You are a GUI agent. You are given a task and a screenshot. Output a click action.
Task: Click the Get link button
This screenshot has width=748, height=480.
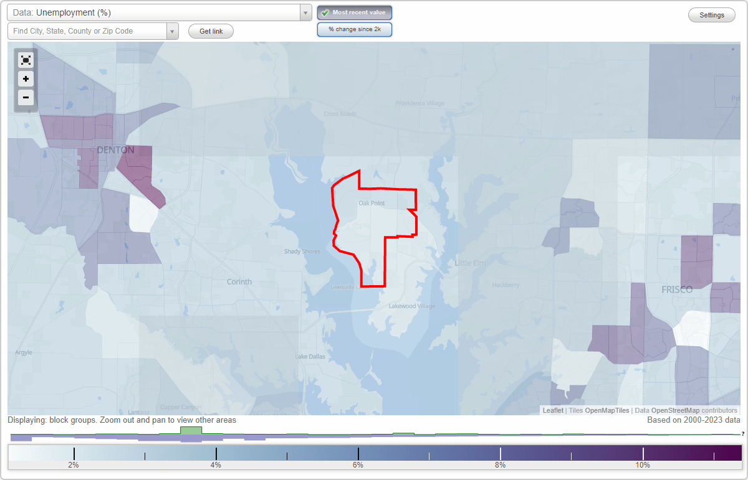click(x=211, y=31)
